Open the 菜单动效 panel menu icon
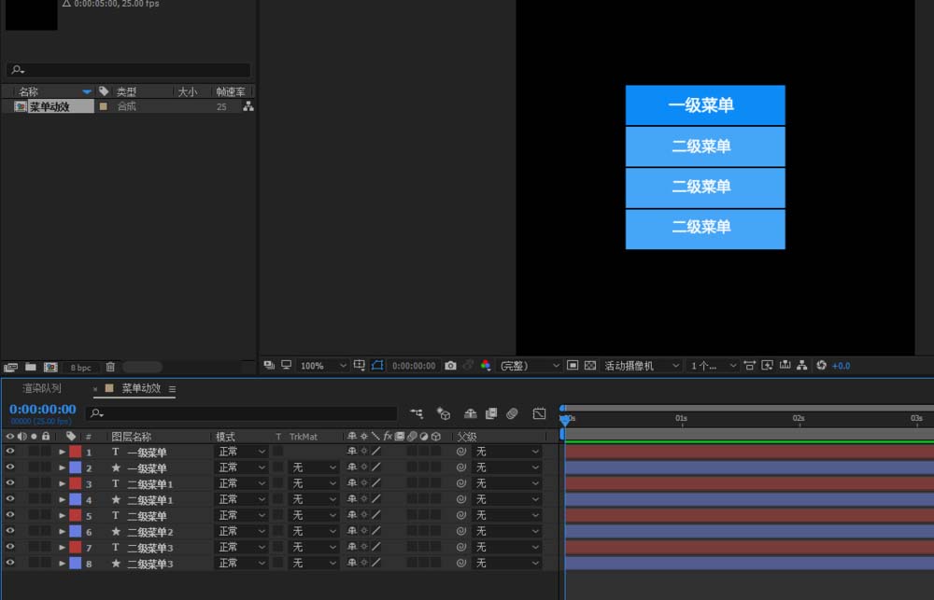Image resolution: width=934 pixels, height=600 pixels. (x=172, y=389)
